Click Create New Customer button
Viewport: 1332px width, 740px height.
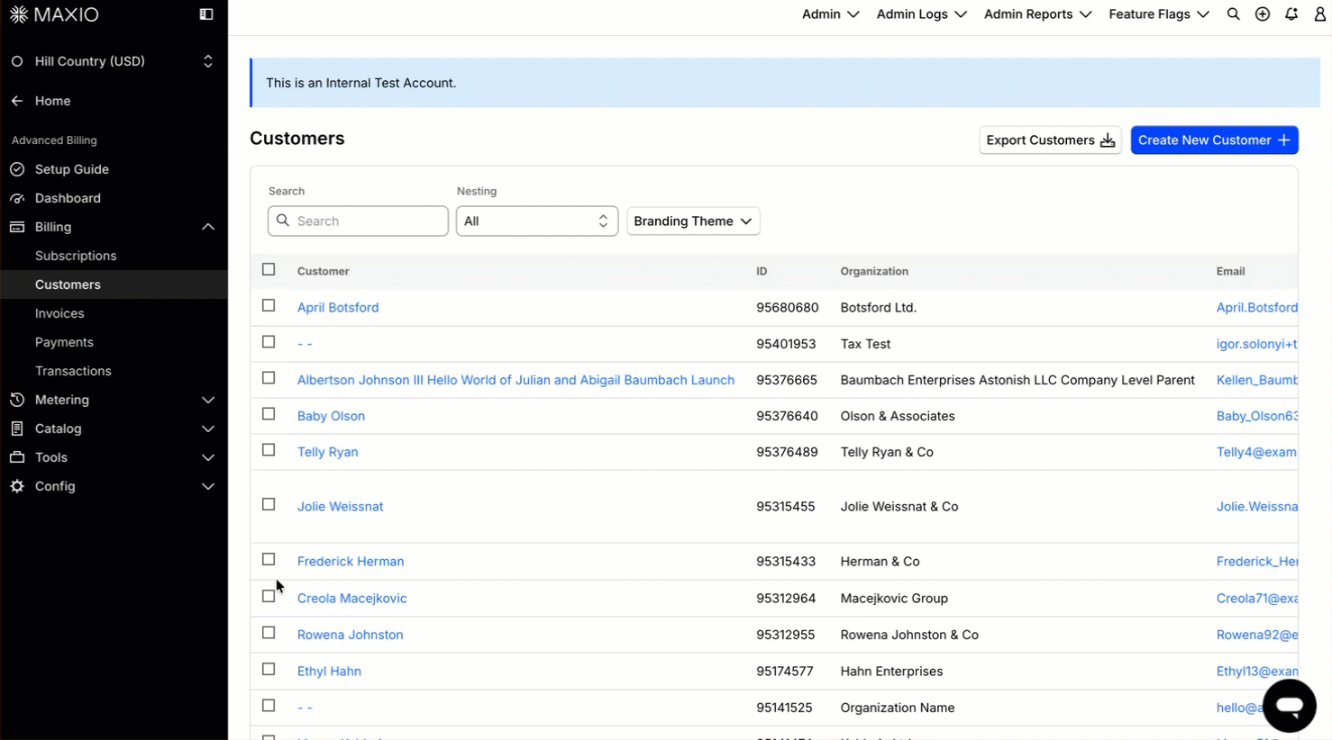click(1214, 140)
